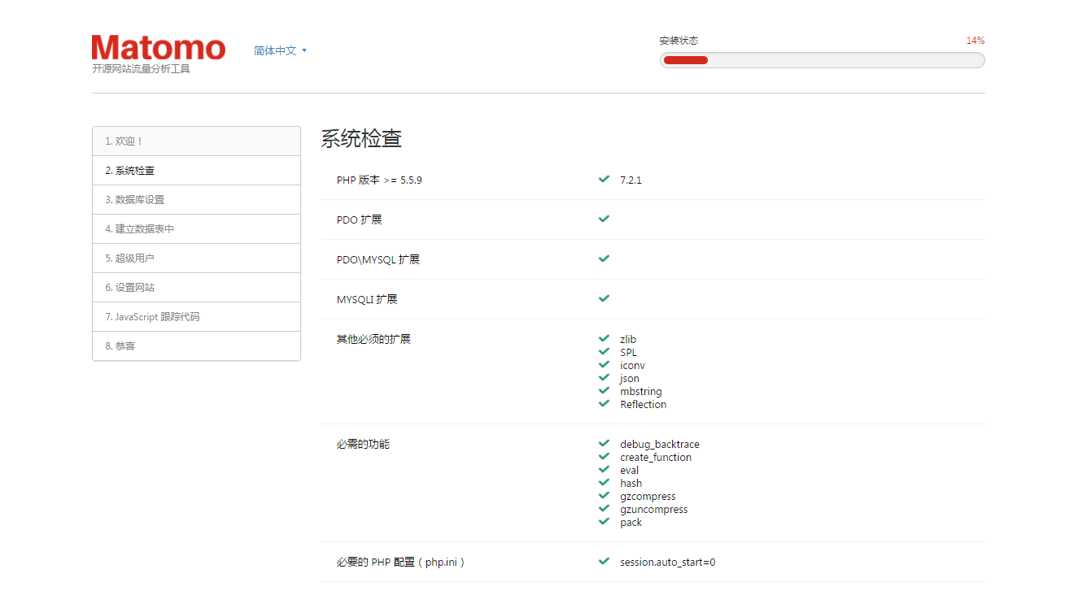The width and height of the screenshot is (1078, 591).
Task: Click the create_function function name
Action: (x=656, y=458)
